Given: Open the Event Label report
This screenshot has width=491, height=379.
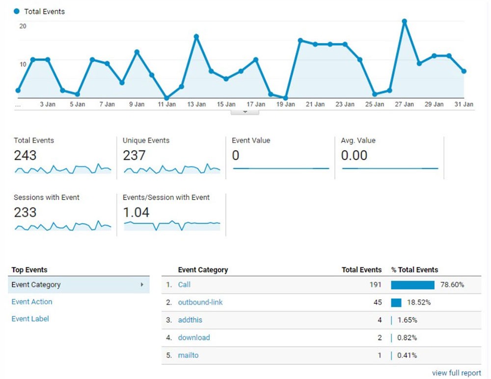Looking at the screenshot, I should pyautogui.click(x=30, y=319).
